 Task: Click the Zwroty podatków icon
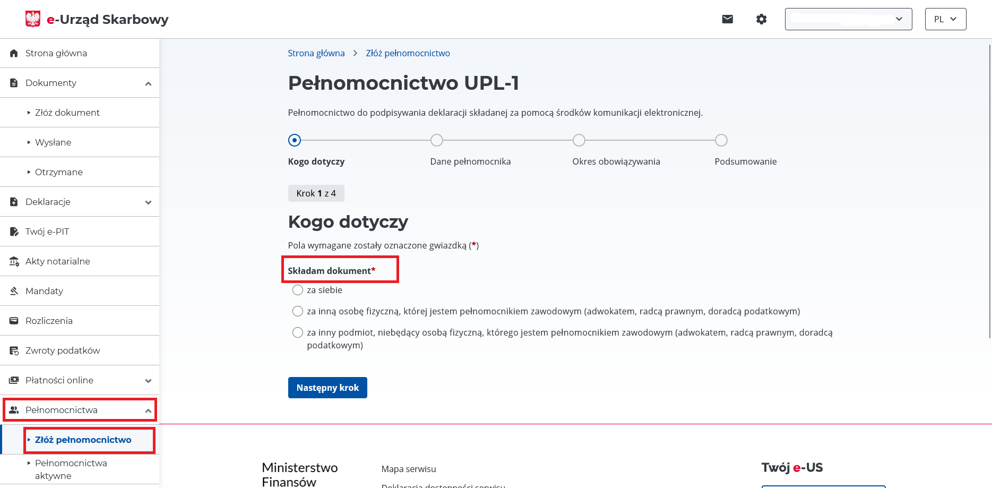click(14, 350)
